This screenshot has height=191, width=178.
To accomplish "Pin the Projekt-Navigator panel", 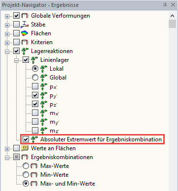I will pyautogui.click(x=165, y=5).
